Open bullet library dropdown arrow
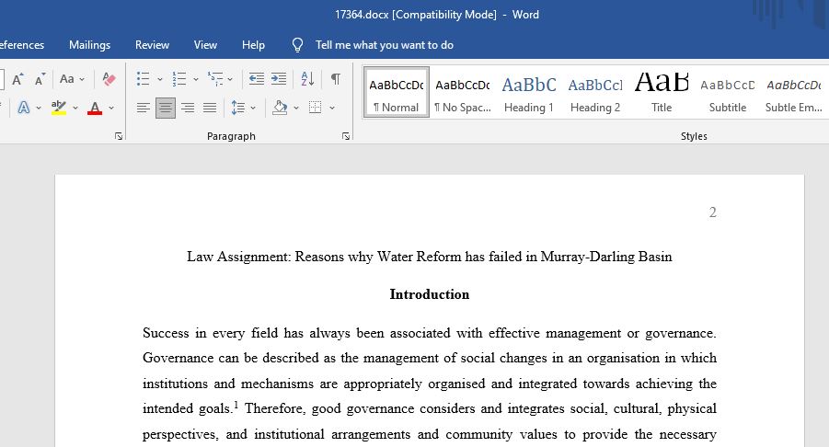829x447 pixels. [x=160, y=79]
